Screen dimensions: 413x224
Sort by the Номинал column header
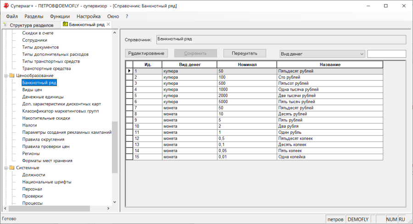pyautogui.click(x=246, y=65)
